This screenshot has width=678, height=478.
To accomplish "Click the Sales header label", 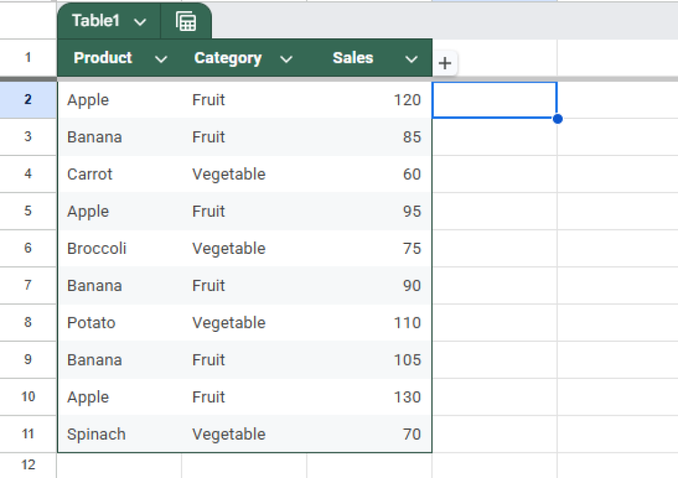I will coord(352,58).
